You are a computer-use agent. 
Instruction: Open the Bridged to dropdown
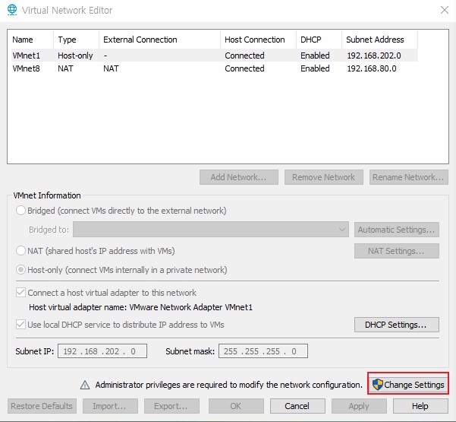211,230
